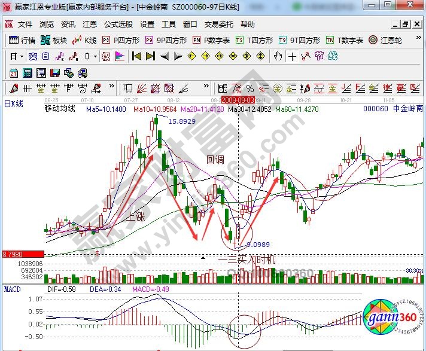This screenshot has width=426, height=351.
Task: Open the 工具 menu
Action: (169, 25)
